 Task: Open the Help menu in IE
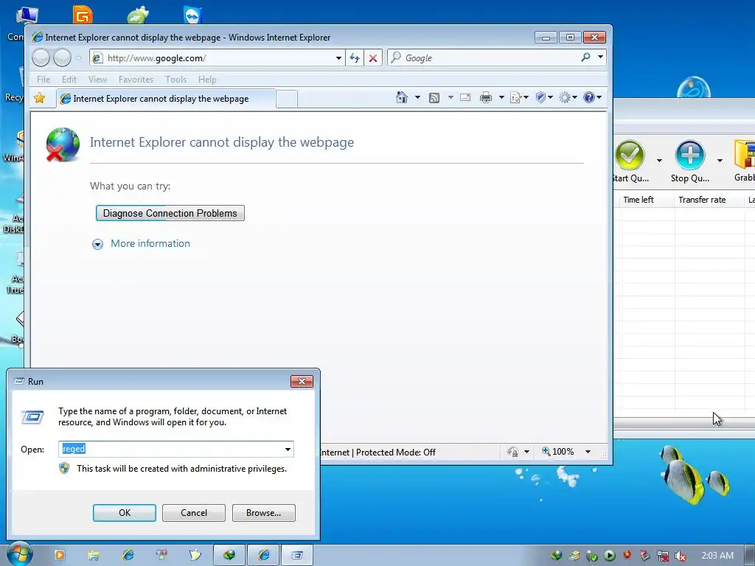click(207, 80)
